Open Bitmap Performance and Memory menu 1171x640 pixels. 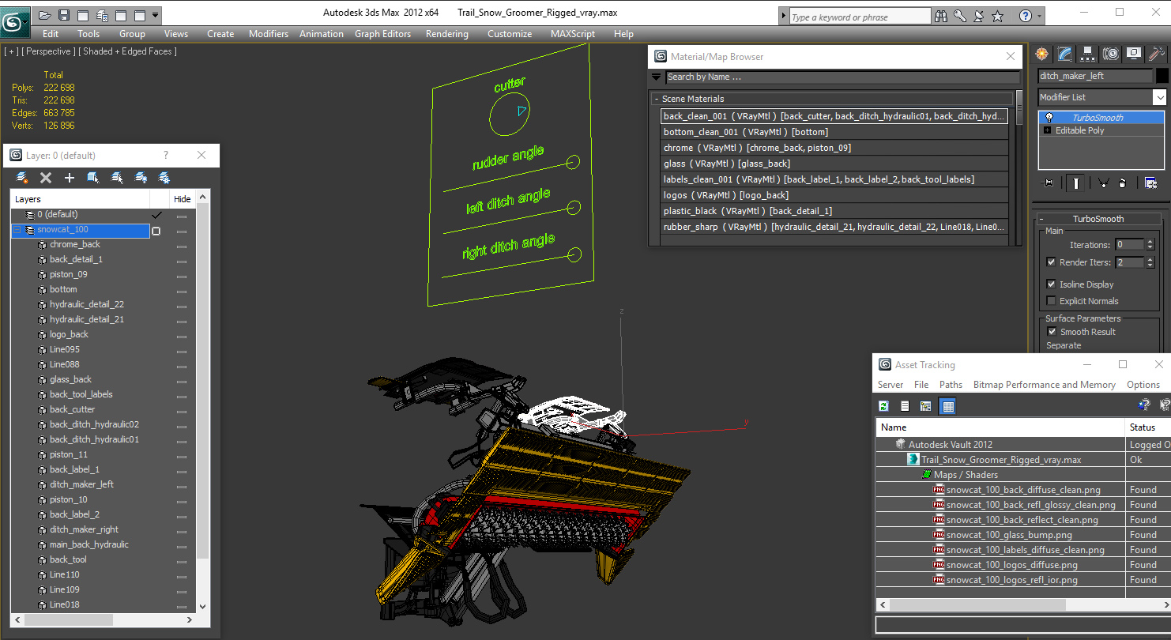click(x=1044, y=385)
